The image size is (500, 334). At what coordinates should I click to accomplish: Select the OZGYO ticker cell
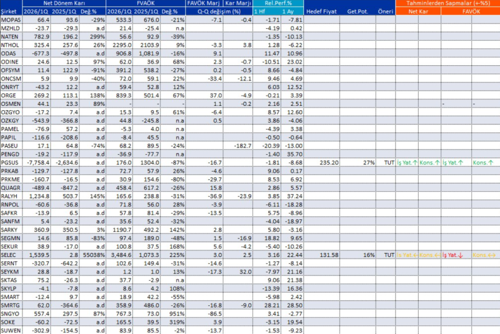11,112
